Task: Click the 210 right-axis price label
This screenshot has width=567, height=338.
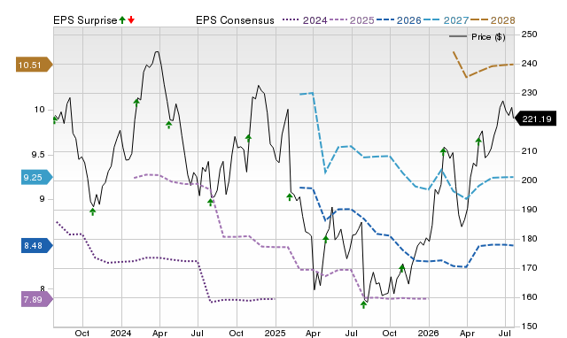Action: [529, 151]
